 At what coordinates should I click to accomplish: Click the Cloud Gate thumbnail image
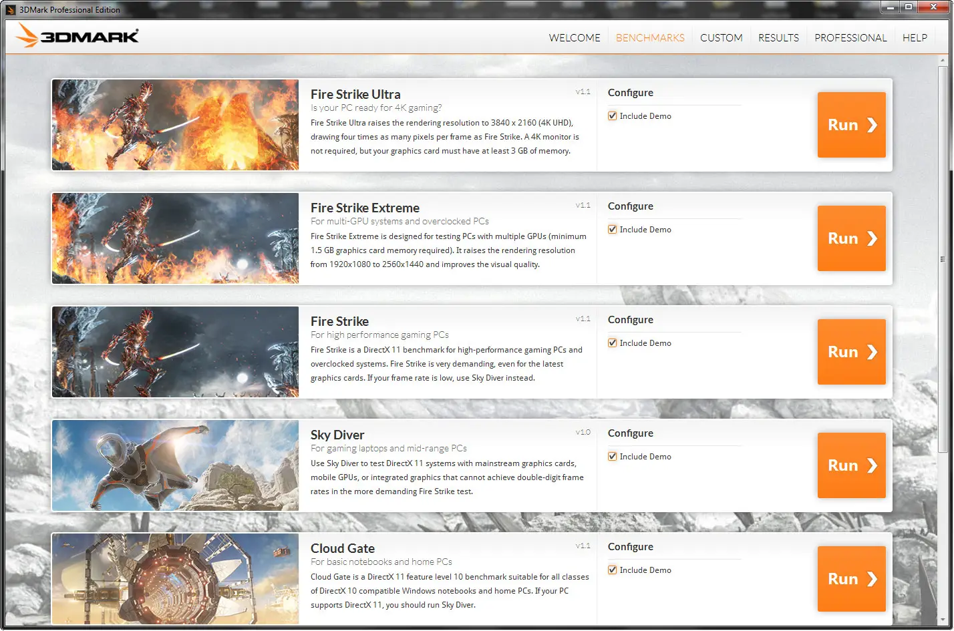click(x=175, y=579)
